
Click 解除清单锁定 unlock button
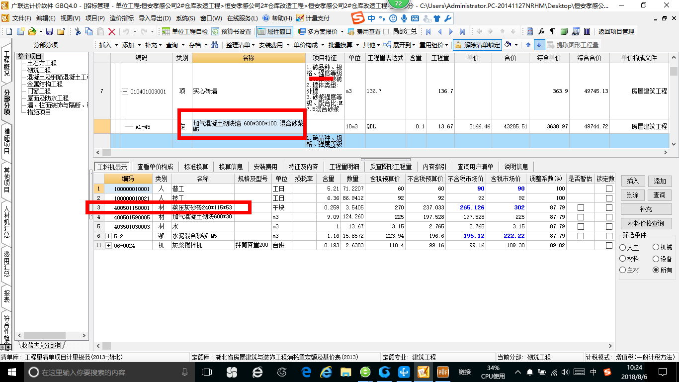coord(477,45)
